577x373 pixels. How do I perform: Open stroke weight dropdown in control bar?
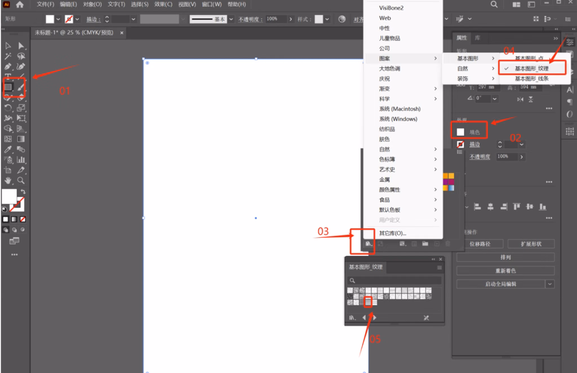[133, 19]
